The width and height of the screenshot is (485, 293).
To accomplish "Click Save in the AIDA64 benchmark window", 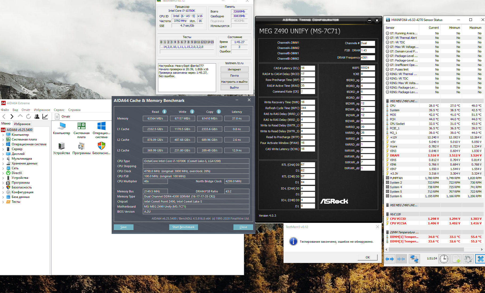I will pyautogui.click(x=124, y=227).
